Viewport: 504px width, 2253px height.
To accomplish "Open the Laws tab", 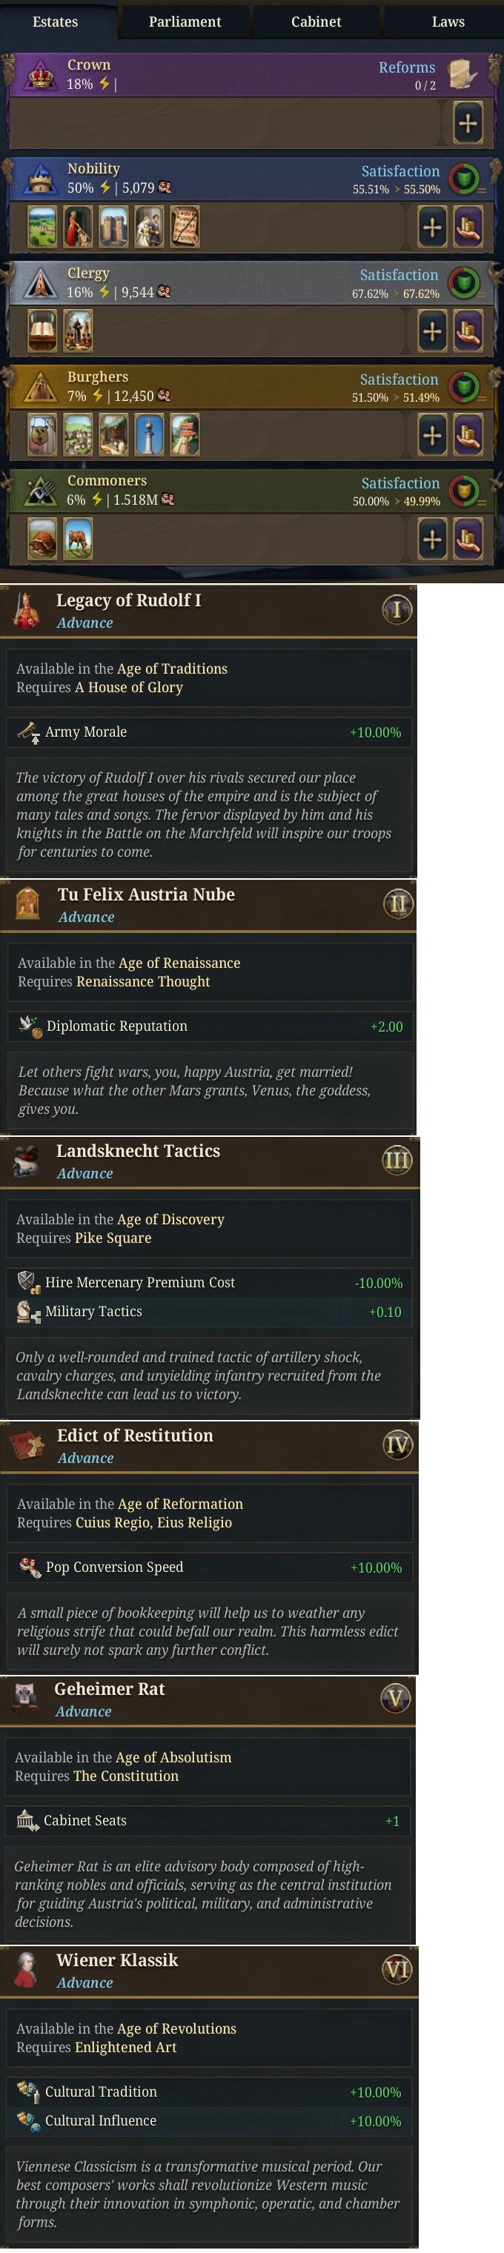I will click(448, 21).
